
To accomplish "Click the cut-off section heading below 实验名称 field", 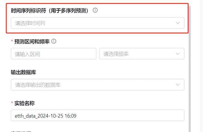I will pyautogui.click(x=21, y=131).
